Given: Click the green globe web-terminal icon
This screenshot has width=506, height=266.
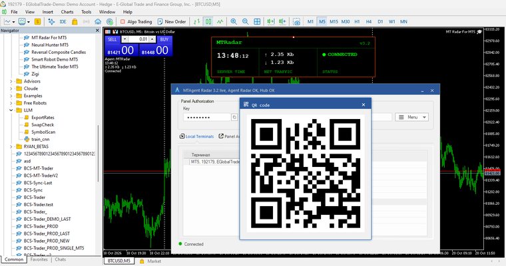Looking at the screenshot, I should 110,21.
